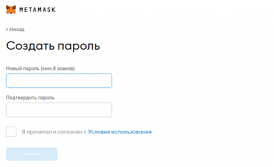The height and width of the screenshot is (167, 274).
Task: Click the Новый пароль field label
Action: pos(23,68)
